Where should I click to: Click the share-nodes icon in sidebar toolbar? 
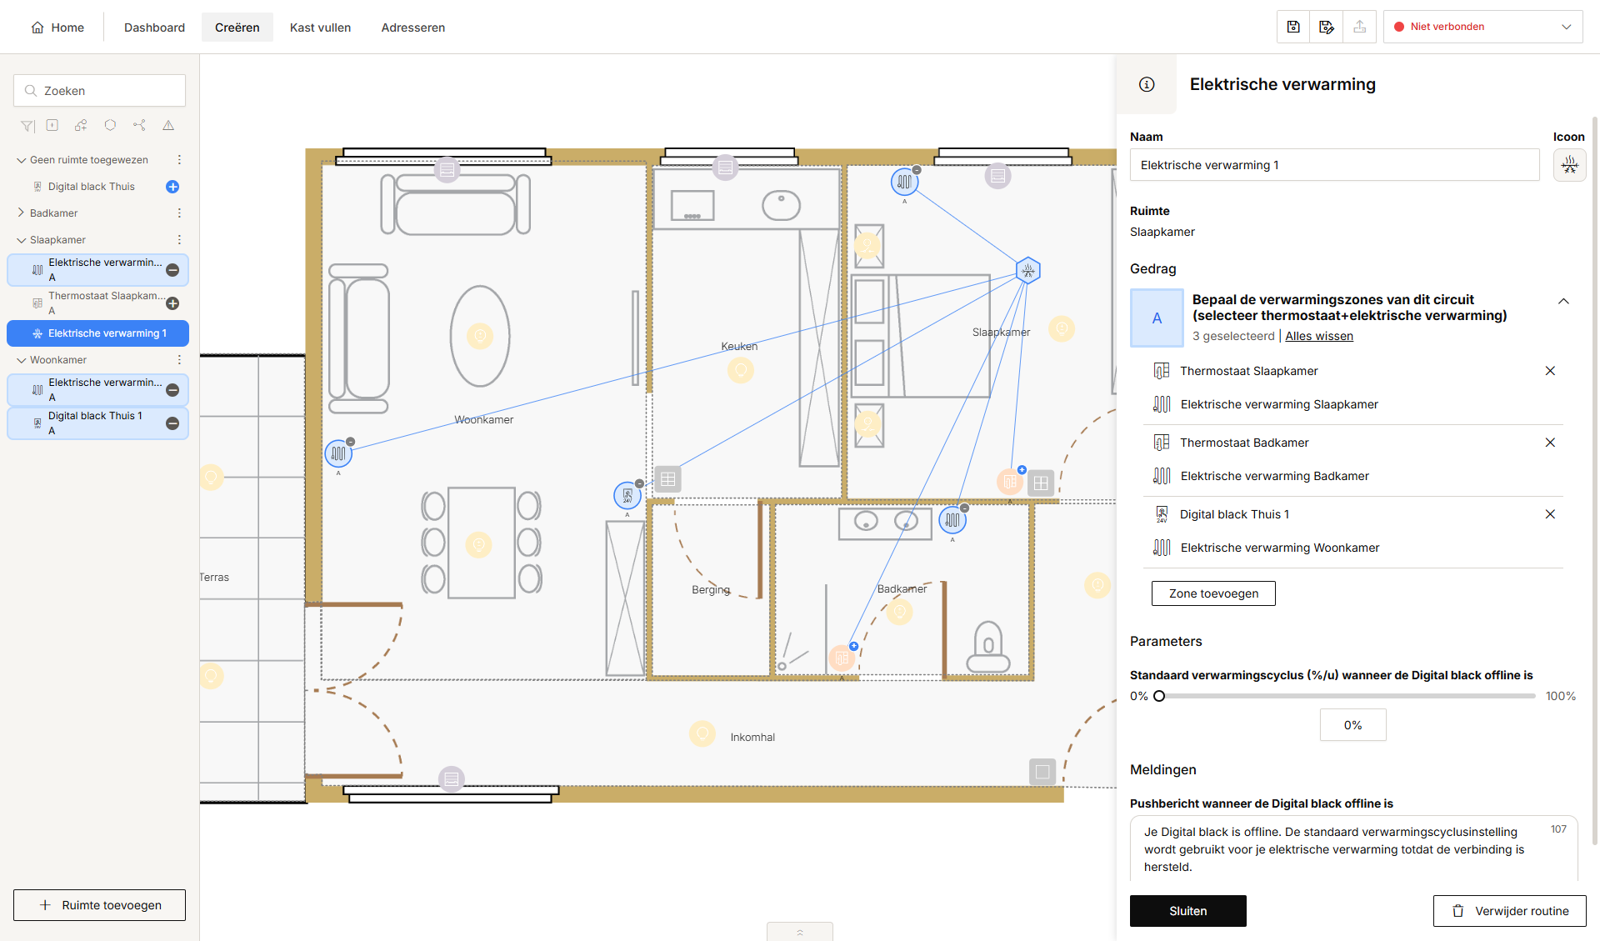139,125
